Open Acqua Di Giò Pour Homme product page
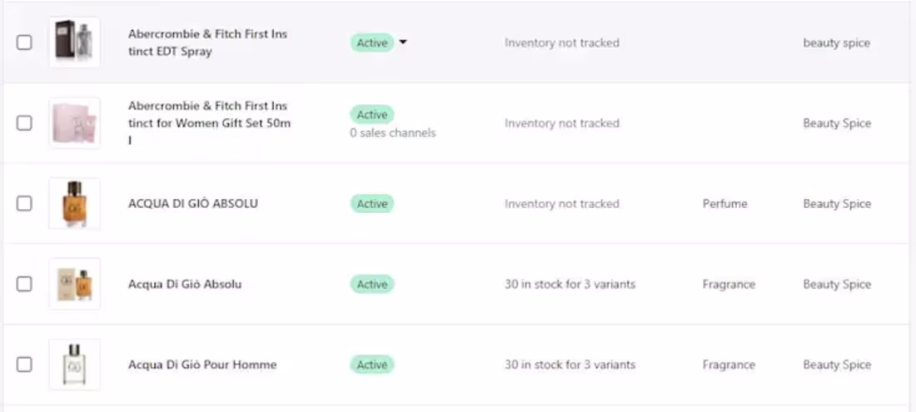The width and height of the screenshot is (916, 412). point(202,365)
